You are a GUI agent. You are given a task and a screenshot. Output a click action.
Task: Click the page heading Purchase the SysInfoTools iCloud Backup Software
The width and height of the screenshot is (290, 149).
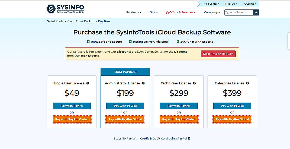tap(152, 32)
